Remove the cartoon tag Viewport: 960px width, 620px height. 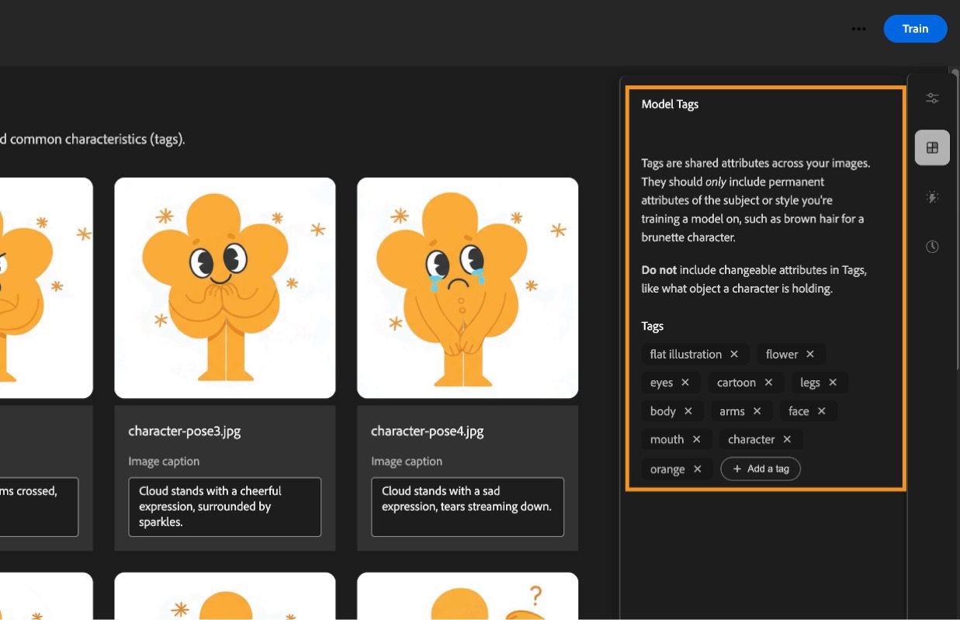tap(768, 382)
